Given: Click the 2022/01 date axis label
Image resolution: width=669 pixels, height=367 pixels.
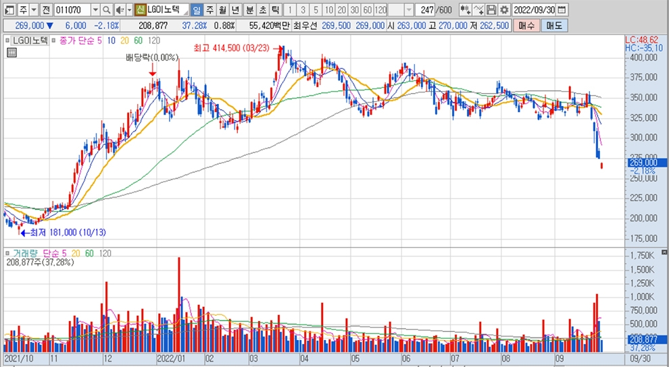Looking at the screenshot, I should tap(171, 358).
